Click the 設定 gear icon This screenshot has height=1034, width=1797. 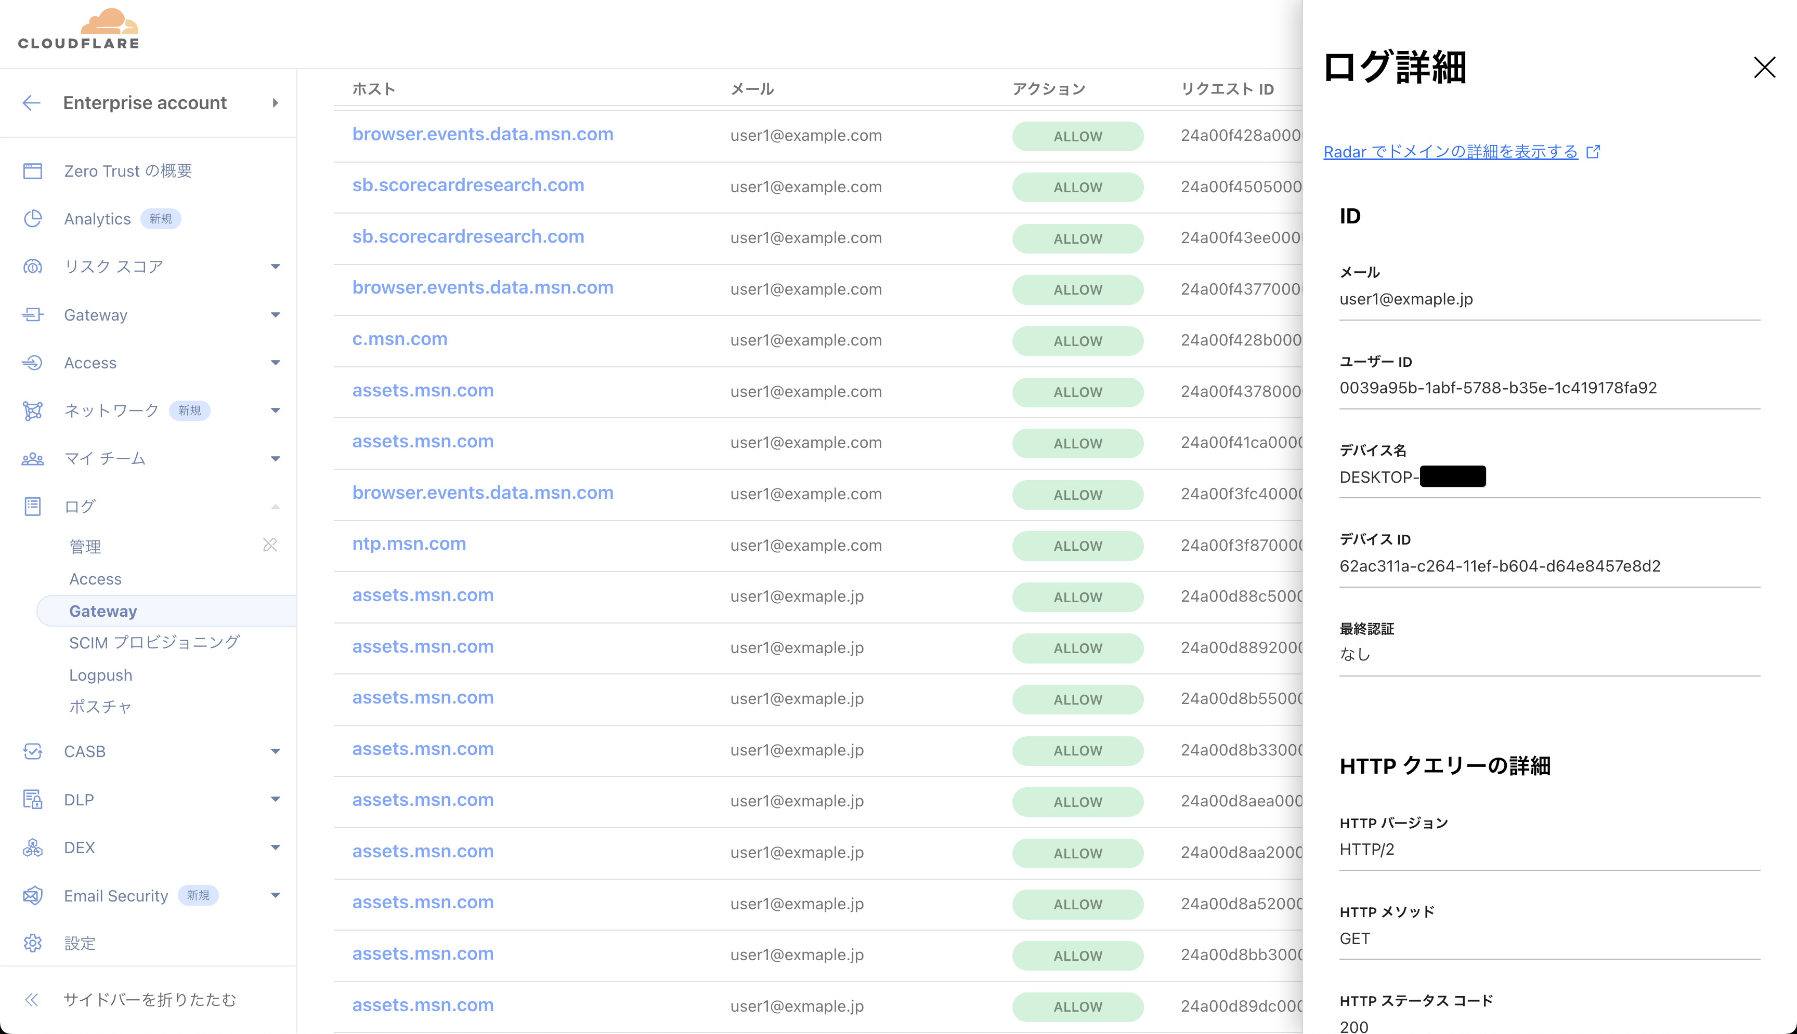click(33, 943)
